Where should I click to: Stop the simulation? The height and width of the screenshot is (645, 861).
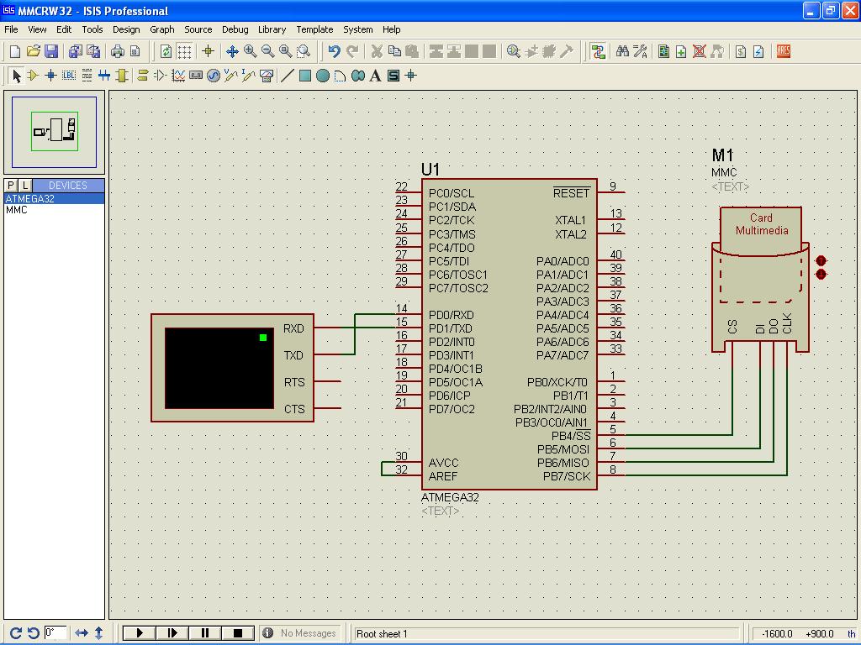click(238, 633)
